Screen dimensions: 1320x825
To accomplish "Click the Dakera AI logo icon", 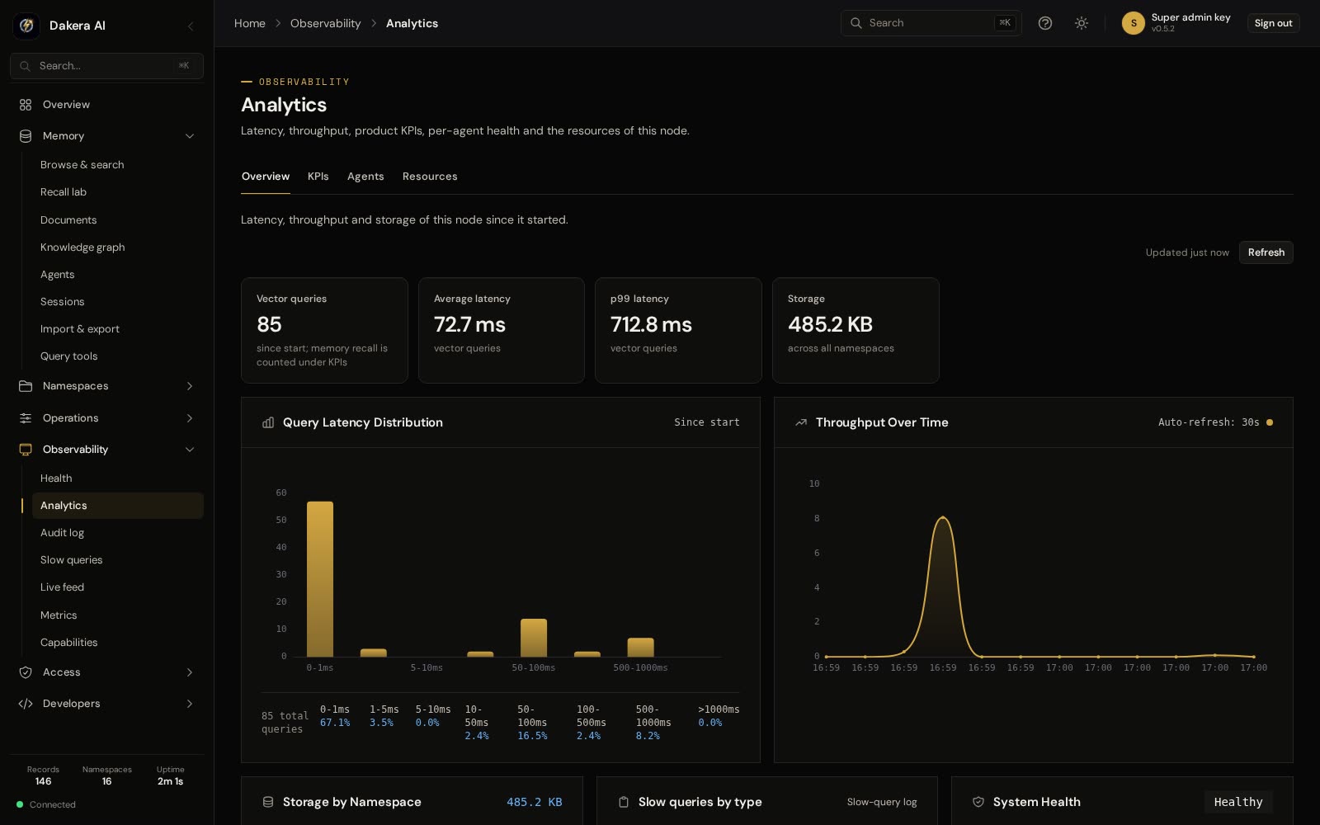I will (x=26, y=26).
